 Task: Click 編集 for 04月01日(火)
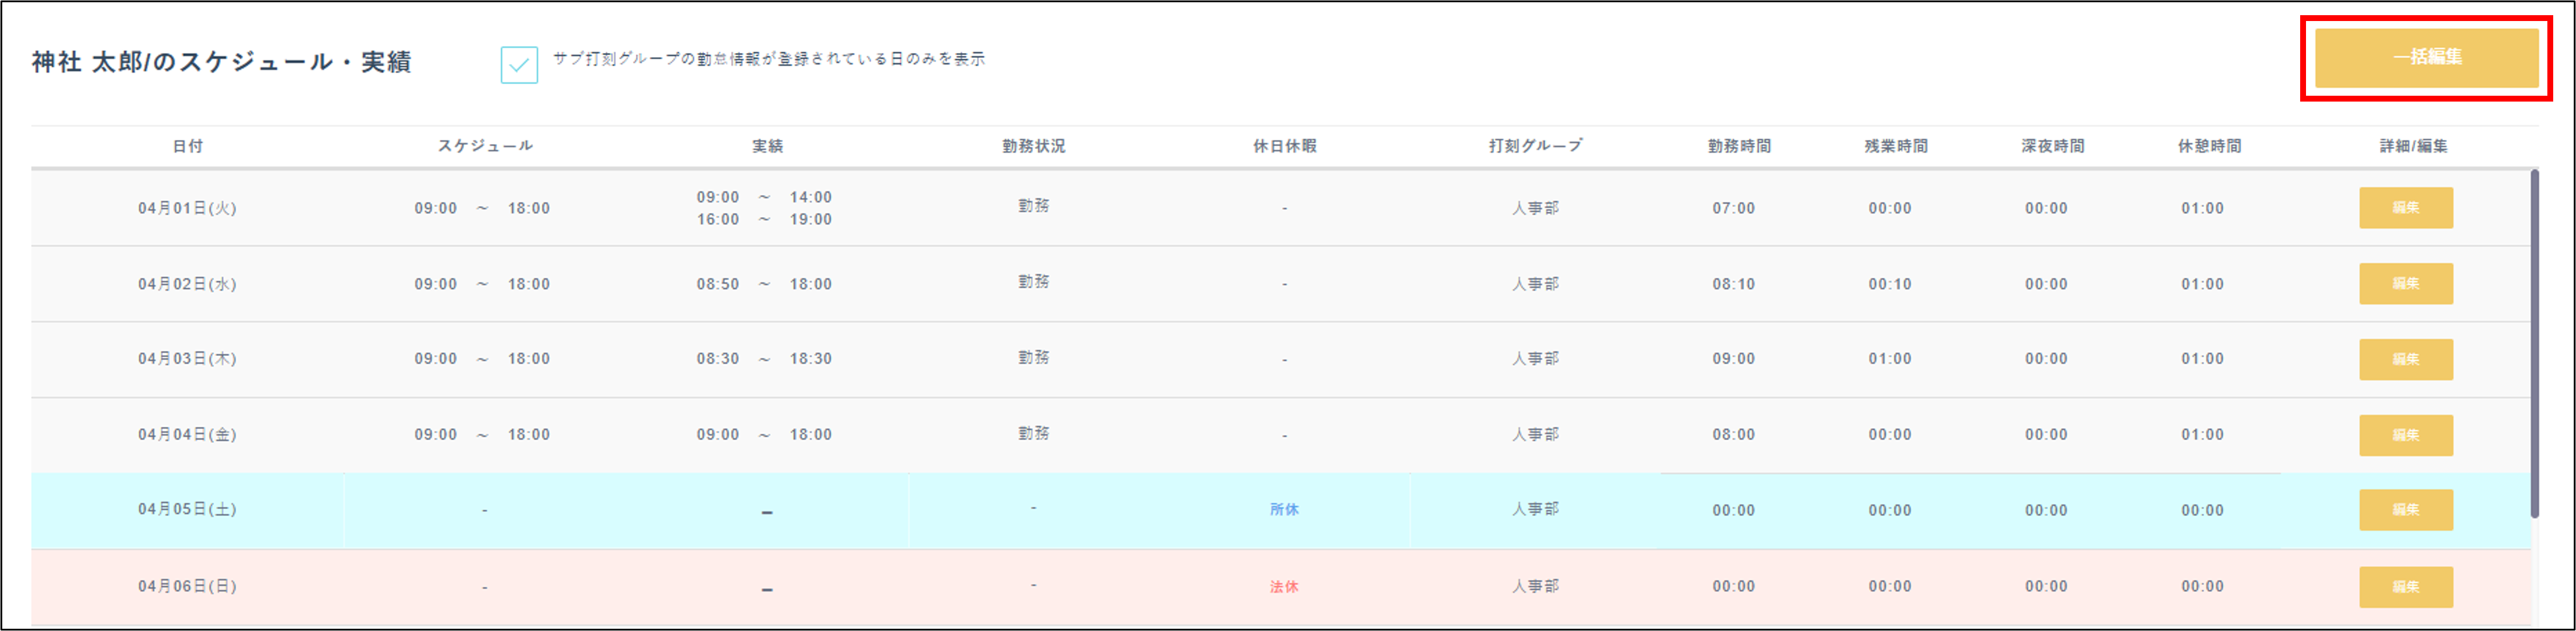(2405, 208)
